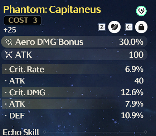
Task: Select the Aero DMG Bonus main stat row
Action: pos(74,42)
